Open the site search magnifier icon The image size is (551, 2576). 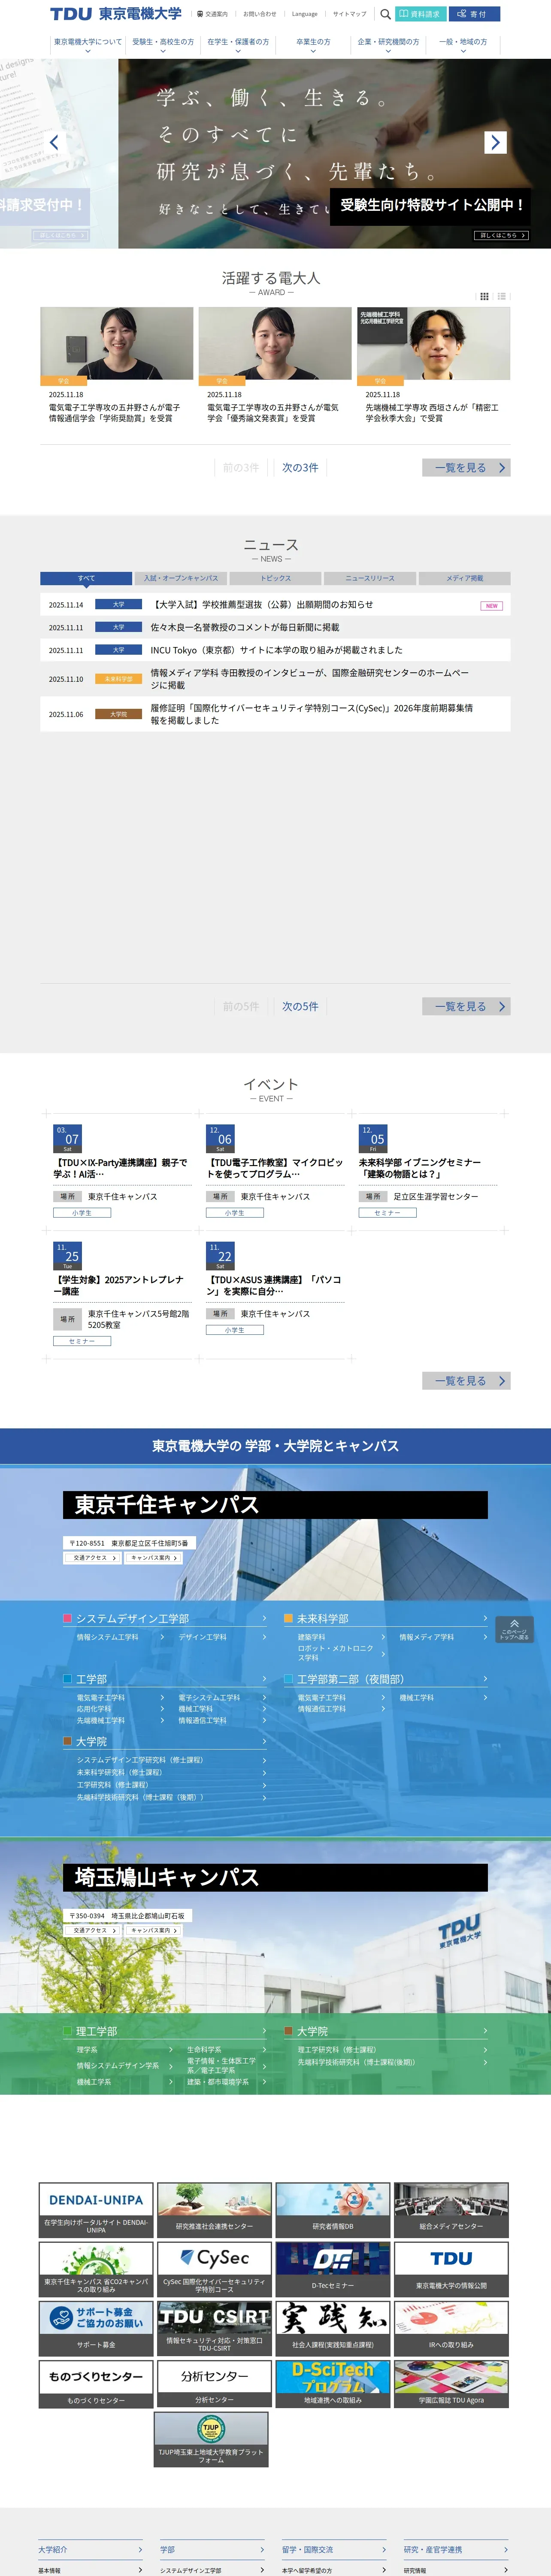click(385, 14)
